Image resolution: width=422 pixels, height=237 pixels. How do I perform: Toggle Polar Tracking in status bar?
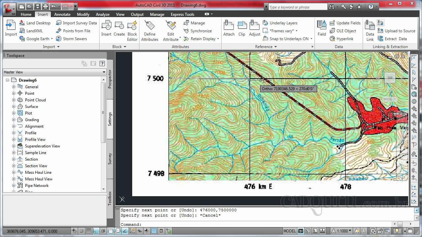coord(103,231)
